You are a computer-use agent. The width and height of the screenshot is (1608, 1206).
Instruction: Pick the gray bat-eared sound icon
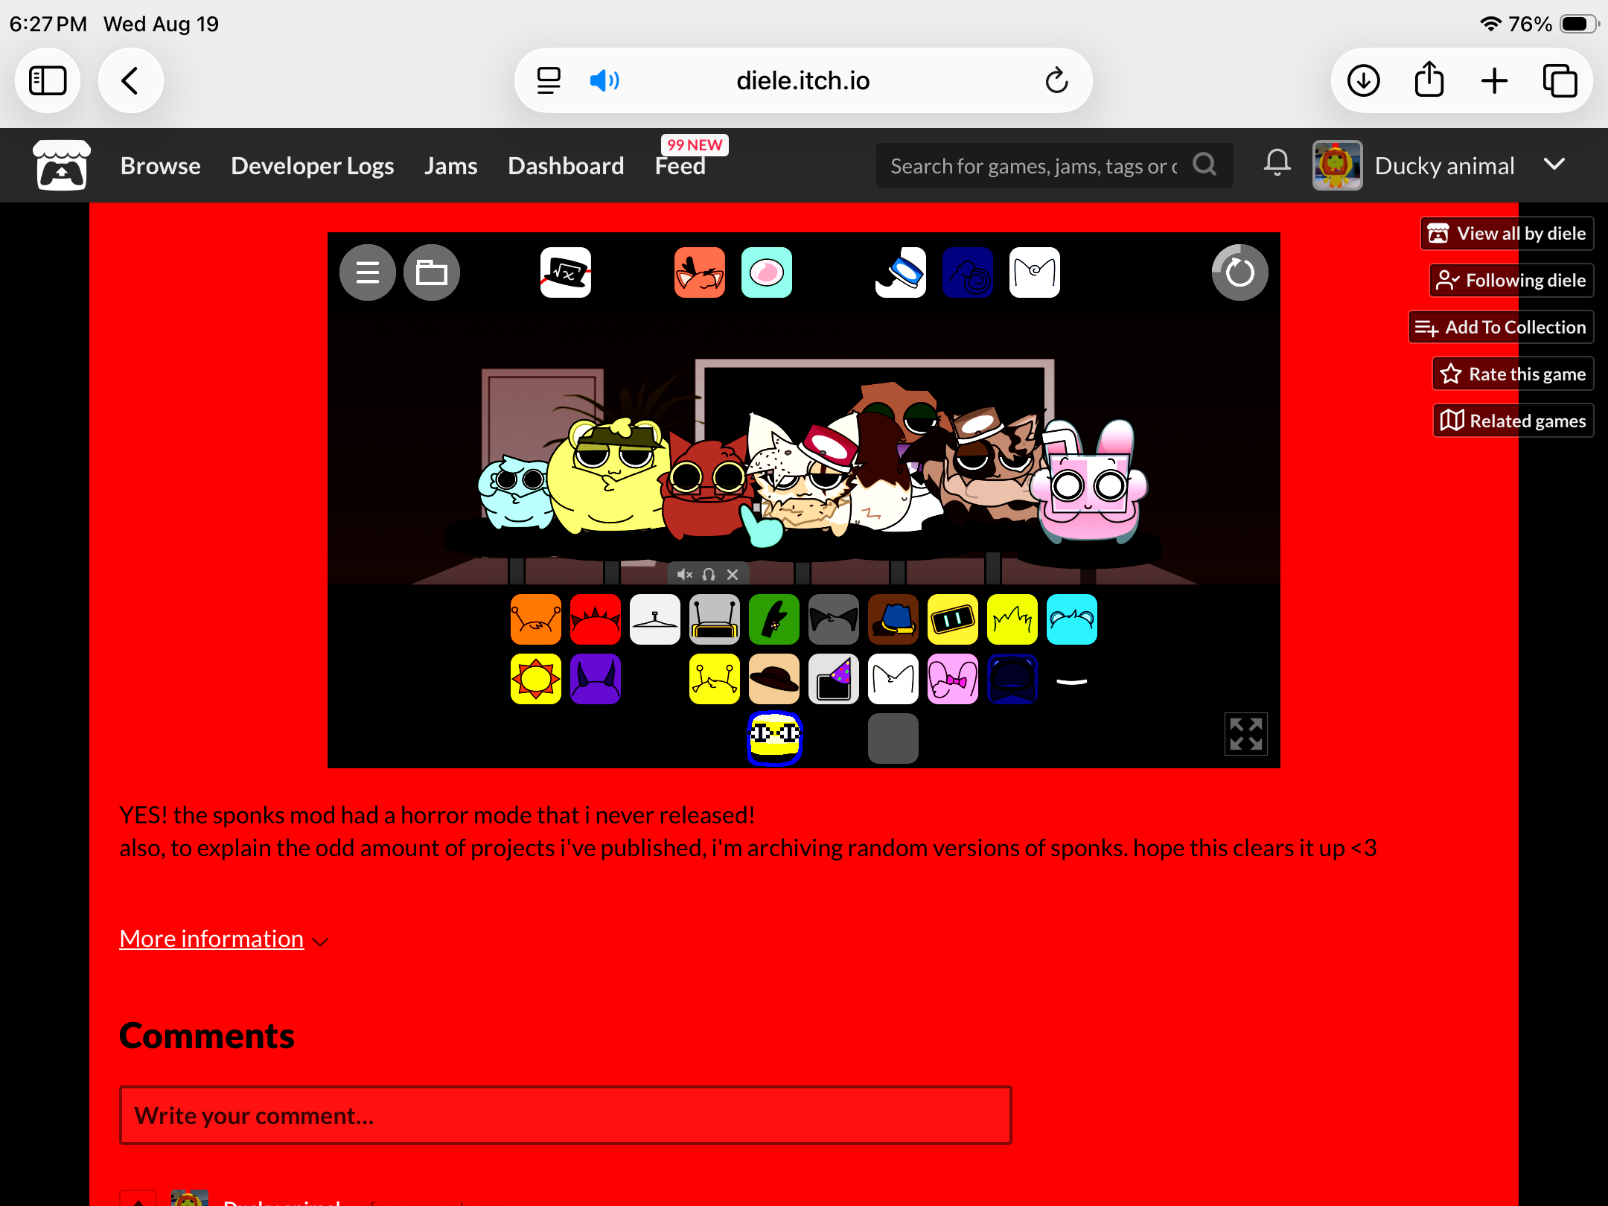pos(834,619)
